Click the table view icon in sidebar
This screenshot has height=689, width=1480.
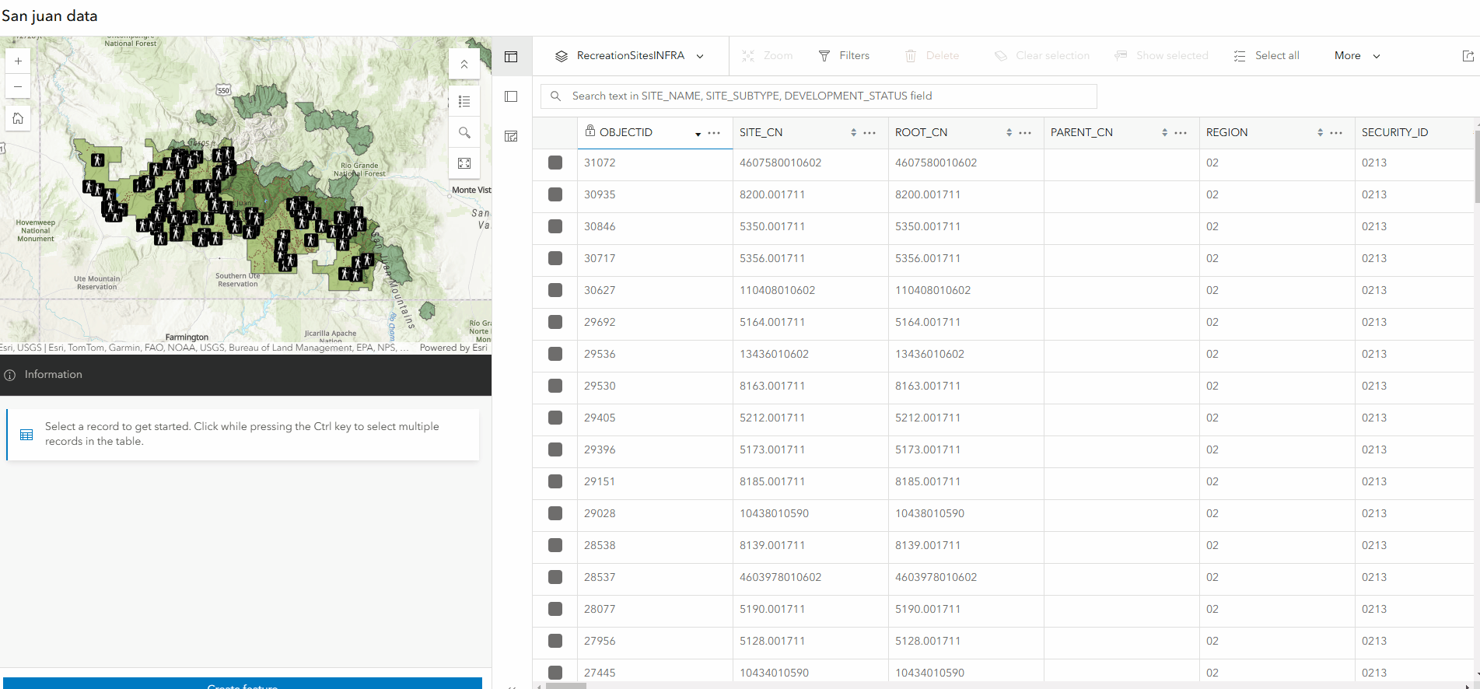click(511, 56)
